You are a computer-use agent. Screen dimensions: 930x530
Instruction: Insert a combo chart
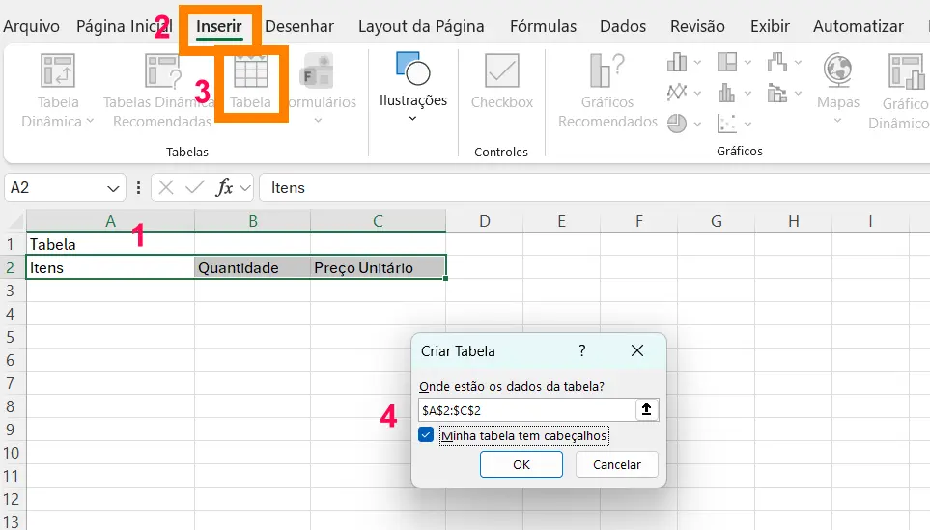[777, 93]
